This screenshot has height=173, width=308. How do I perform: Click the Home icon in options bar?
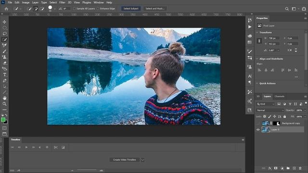pyautogui.click(x=6, y=9)
